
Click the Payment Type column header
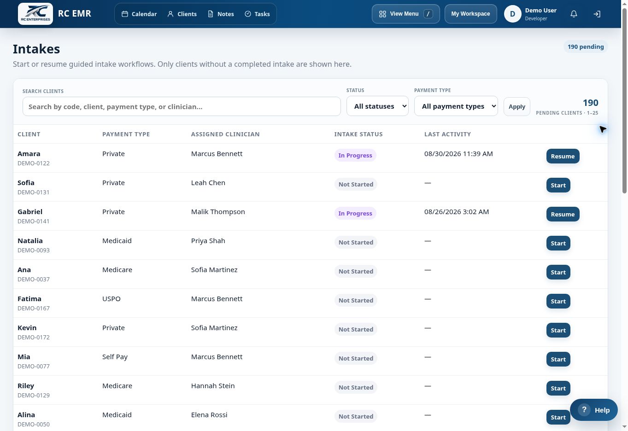click(126, 134)
